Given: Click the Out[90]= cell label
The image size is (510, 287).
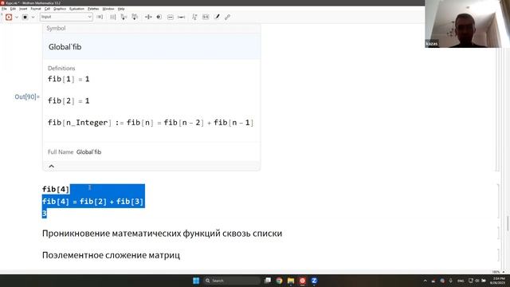Looking at the screenshot, I should pyautogui.click(x=27, y=96).
